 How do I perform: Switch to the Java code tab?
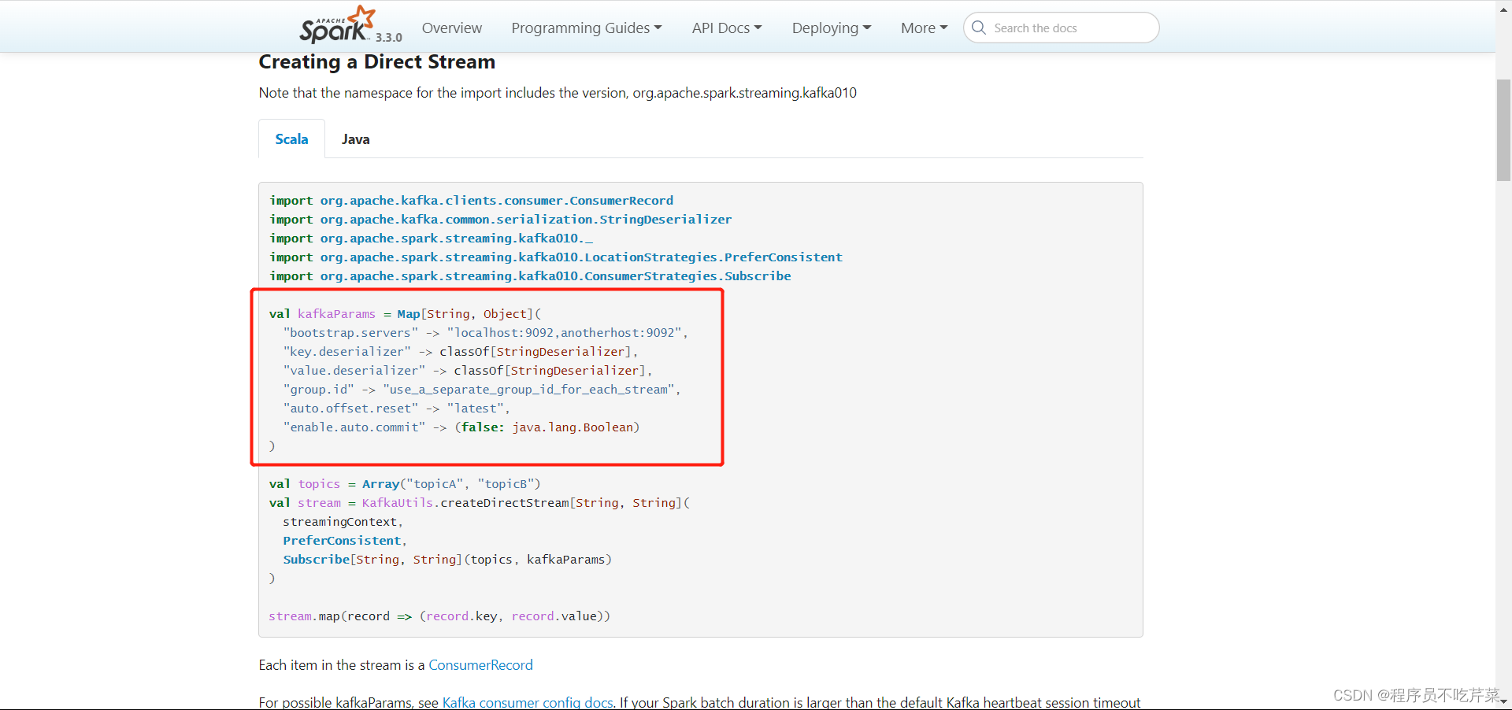tap(355, 139)
